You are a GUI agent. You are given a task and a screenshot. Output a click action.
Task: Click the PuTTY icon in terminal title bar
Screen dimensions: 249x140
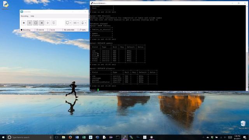(x=92, y=3)
